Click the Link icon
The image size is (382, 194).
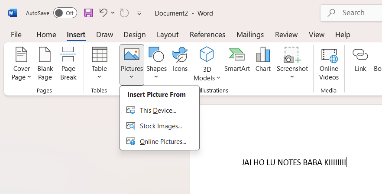click(360, 60)
